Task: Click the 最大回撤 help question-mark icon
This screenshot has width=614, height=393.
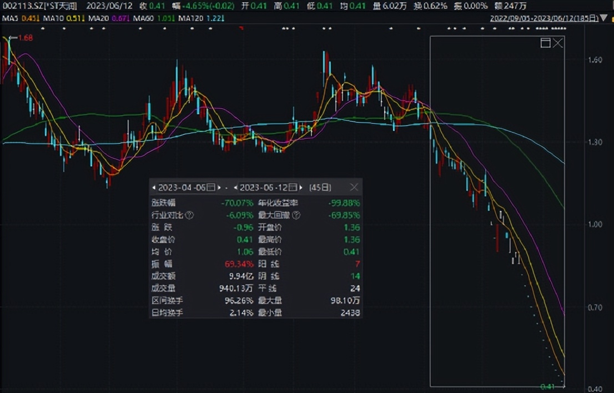Action: pyautogui.click(x=296, y=215)
